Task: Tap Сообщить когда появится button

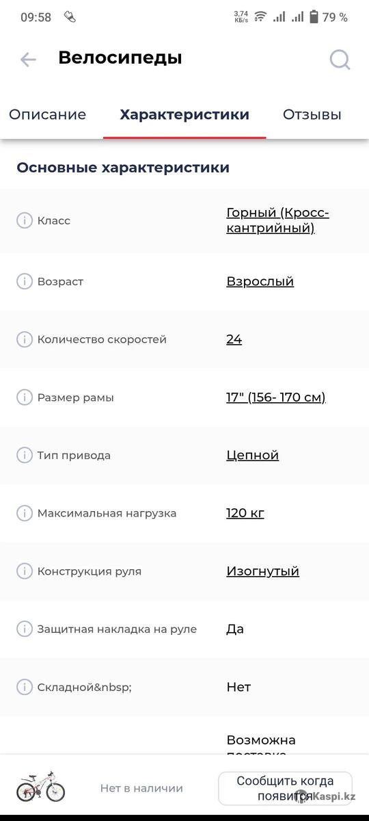Action: 285,788
